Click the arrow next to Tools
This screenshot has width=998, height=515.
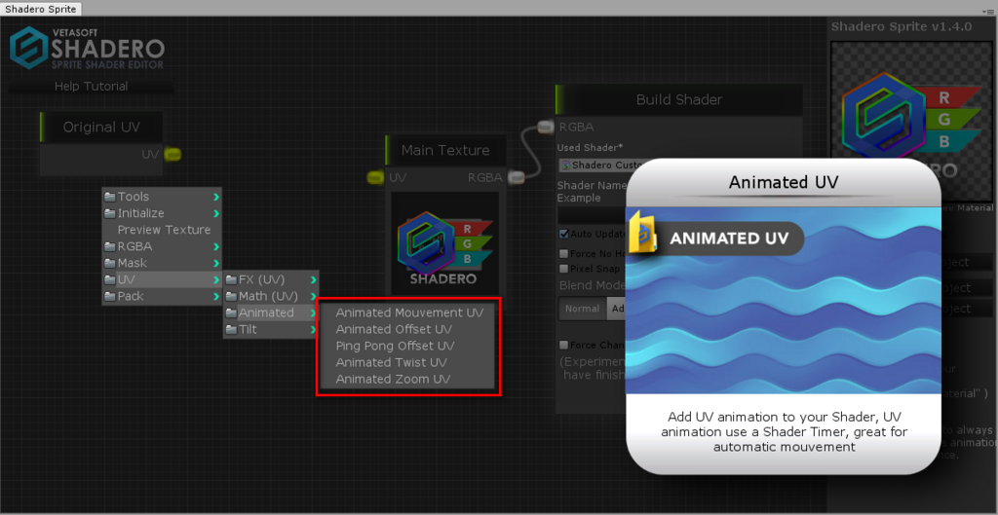click(x=216, y=197)
